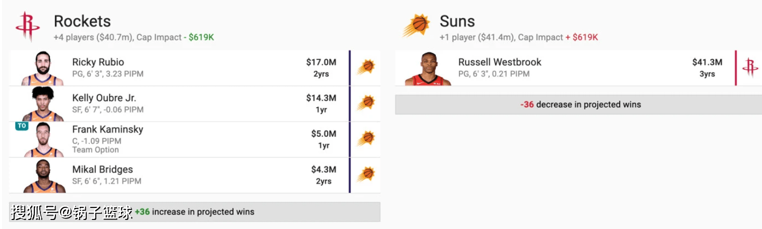
Task: Open Ricky Rubio's player photo
Action: pyautogui.click(x=43, y=68)
